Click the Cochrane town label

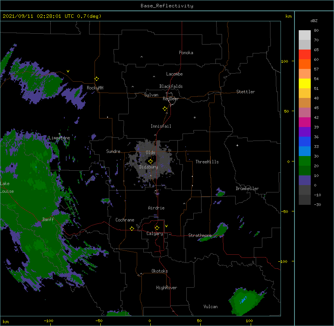(125, 220)
